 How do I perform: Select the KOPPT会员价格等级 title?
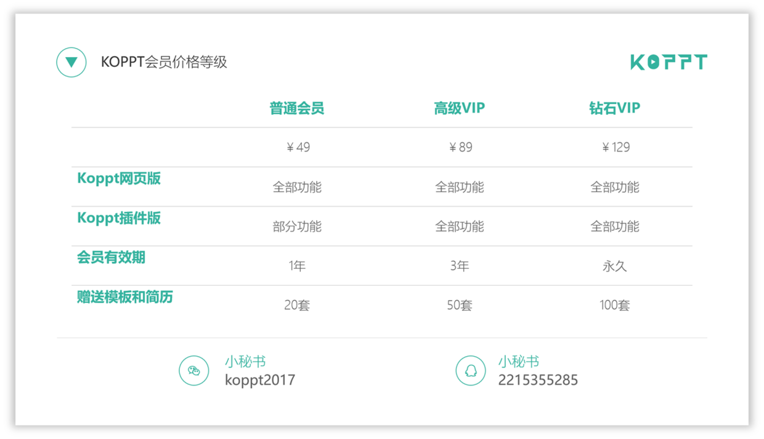pos(164,62)
